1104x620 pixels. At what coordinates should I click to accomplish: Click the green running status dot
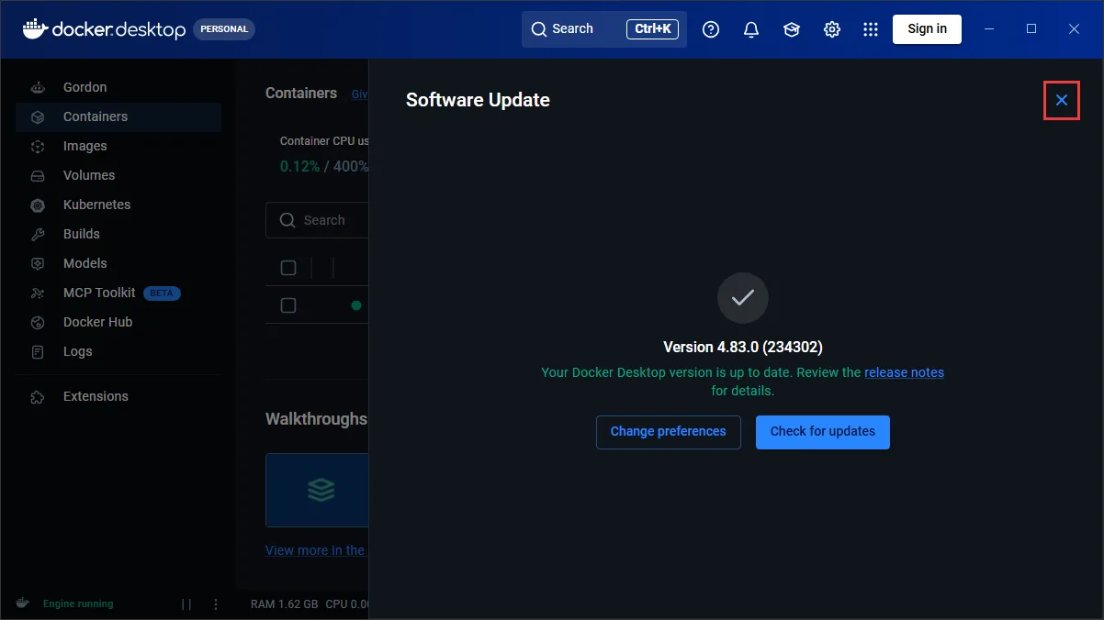pos(356,305)
